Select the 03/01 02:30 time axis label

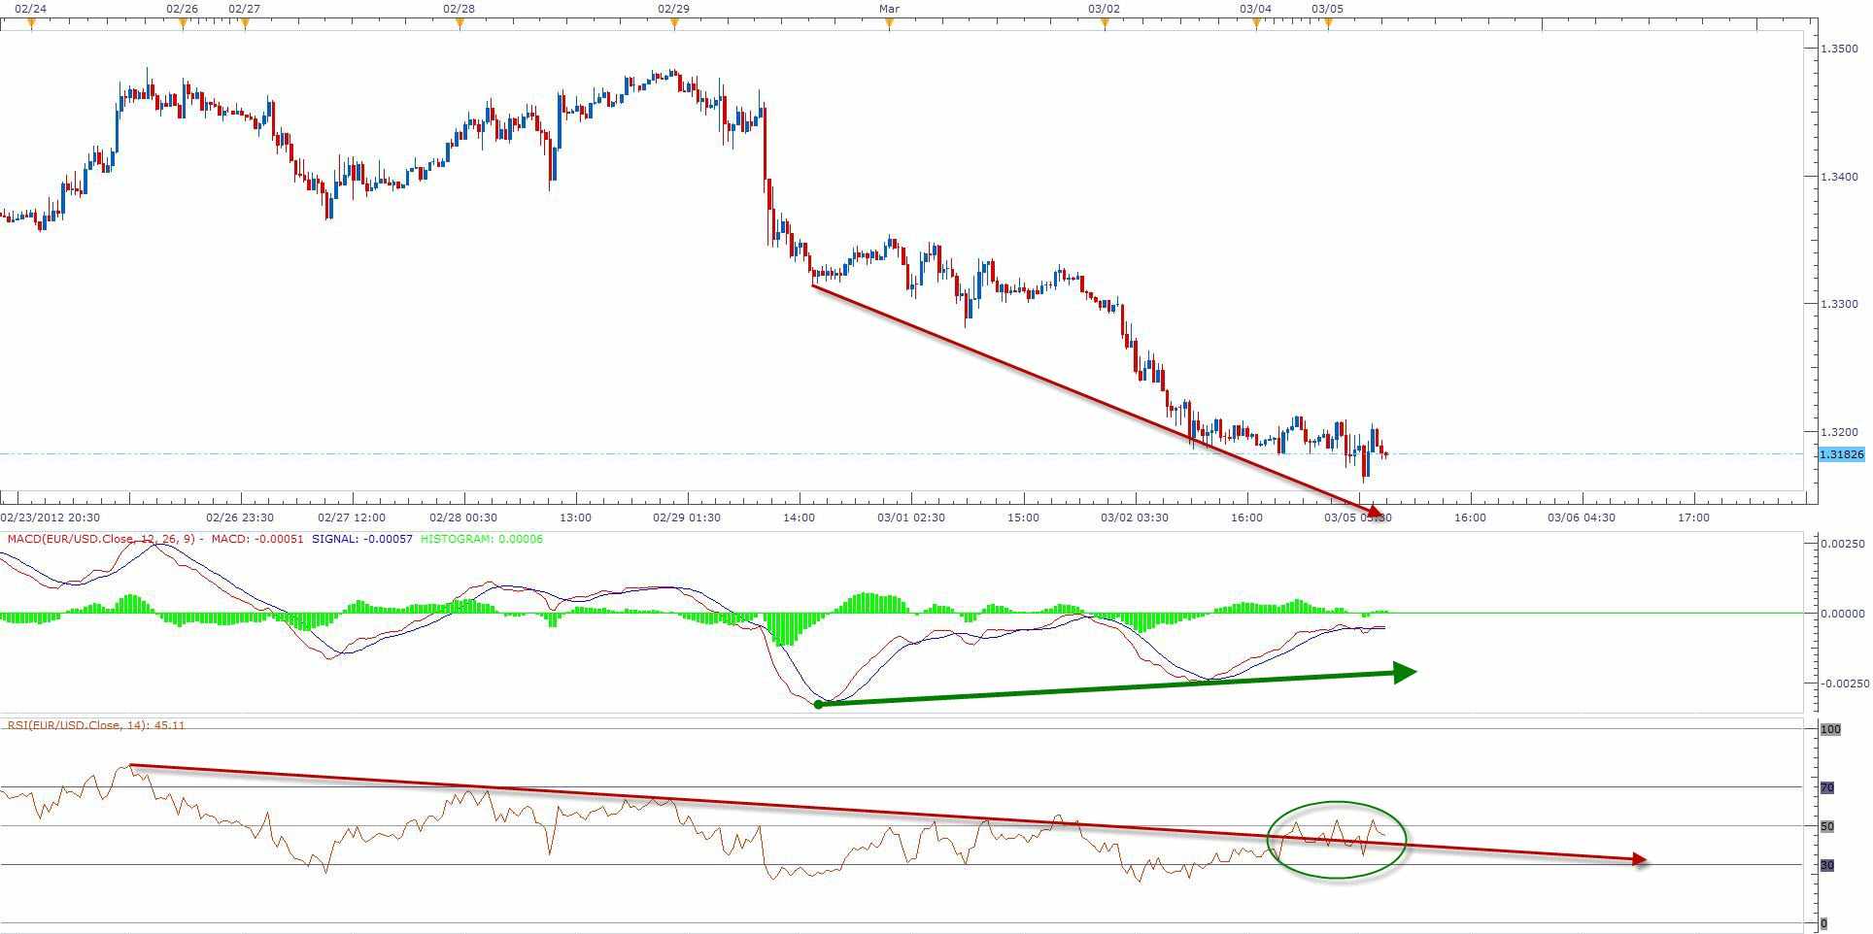pos(910,517)
